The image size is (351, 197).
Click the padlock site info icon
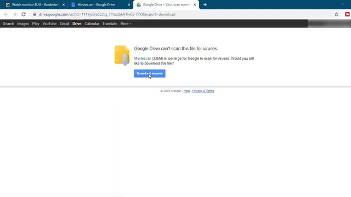(35, 14)
